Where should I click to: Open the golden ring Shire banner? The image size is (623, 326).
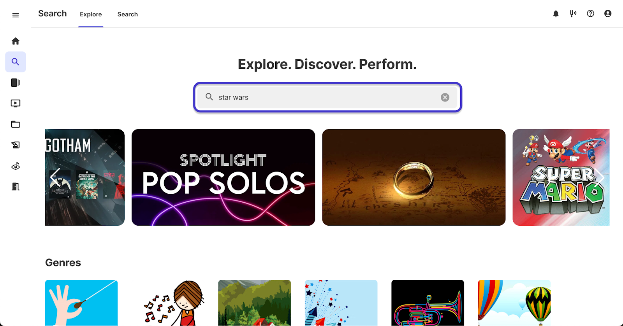click(414, 177)
